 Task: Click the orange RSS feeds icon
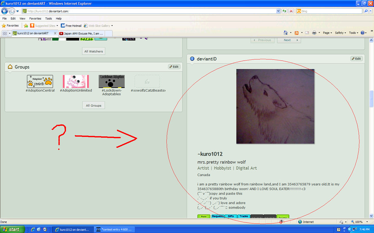click(x=296, y=33)
